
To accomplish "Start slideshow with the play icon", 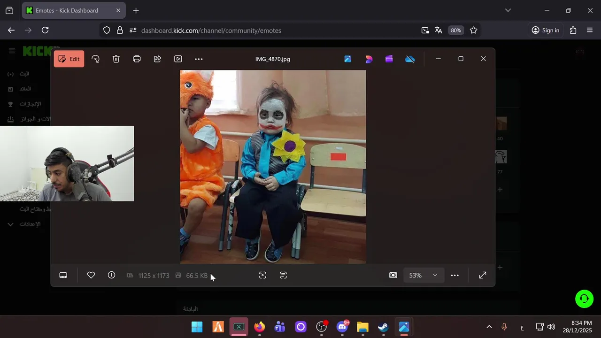I will click(178, 59).
